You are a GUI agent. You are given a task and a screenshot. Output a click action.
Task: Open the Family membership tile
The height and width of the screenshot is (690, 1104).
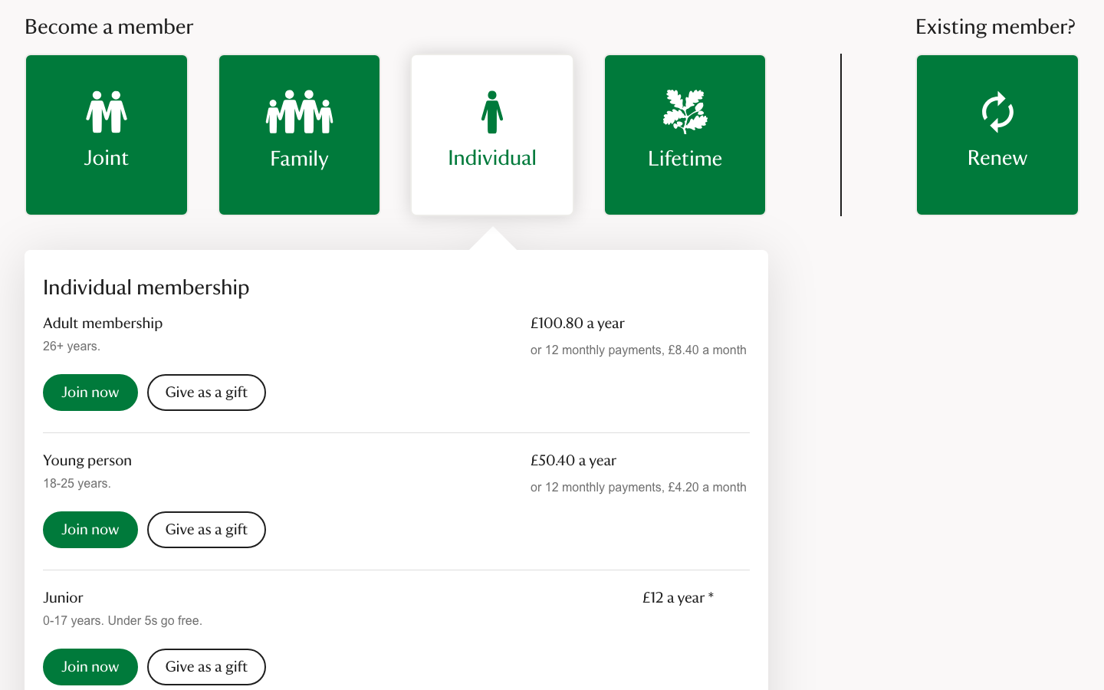click(299, 135)
